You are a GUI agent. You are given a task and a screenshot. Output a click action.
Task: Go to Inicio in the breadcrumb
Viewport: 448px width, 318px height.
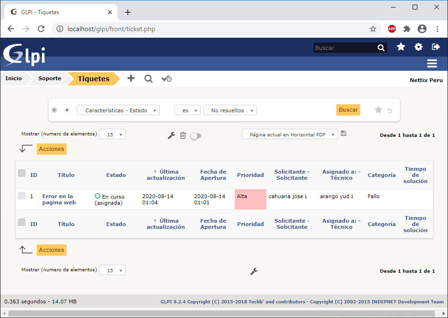[14, 78]
